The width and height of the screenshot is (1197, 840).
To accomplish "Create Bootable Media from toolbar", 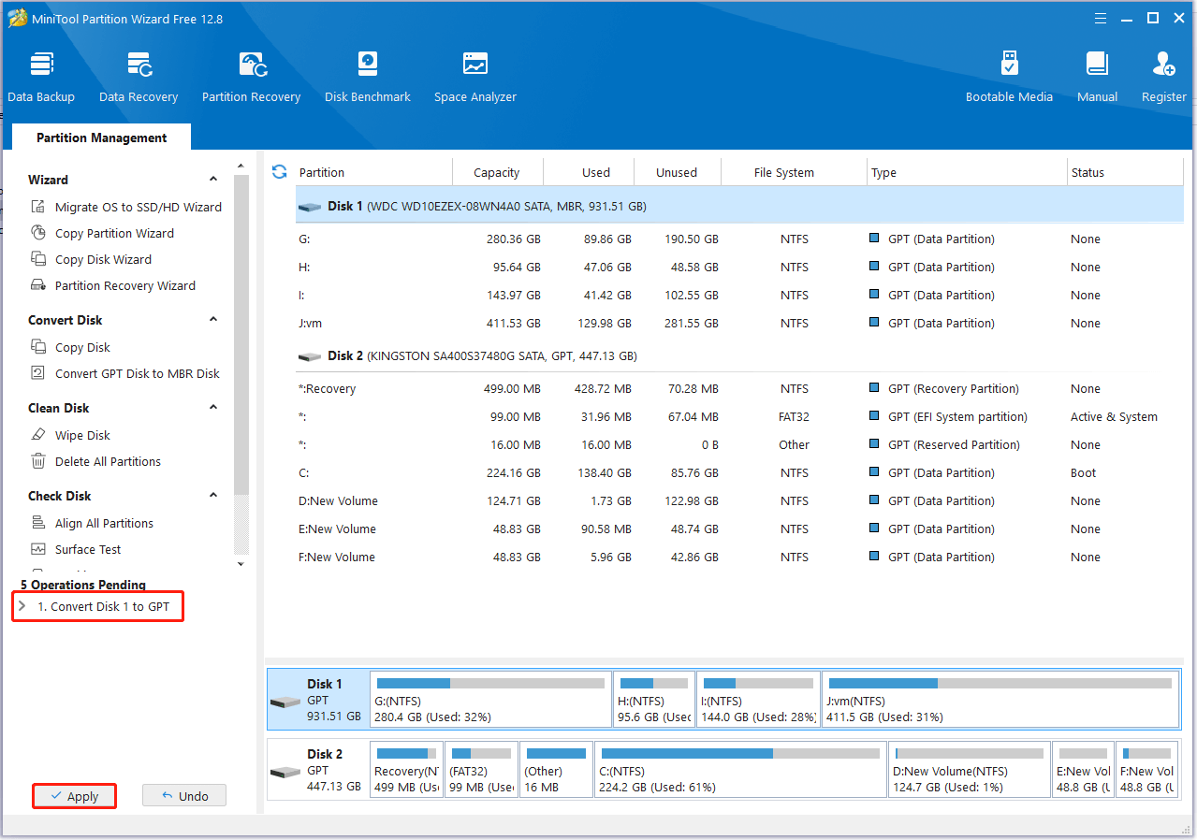I will pos(1009,77).
